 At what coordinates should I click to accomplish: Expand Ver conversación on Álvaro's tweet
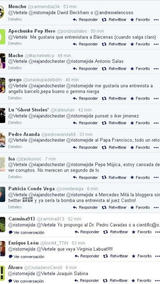[26, 281]
